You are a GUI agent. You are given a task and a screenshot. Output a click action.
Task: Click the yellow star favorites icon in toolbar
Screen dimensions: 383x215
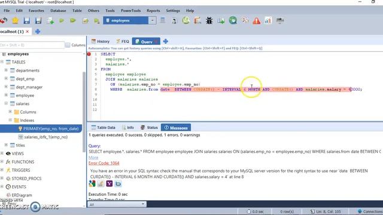point(15,21)
